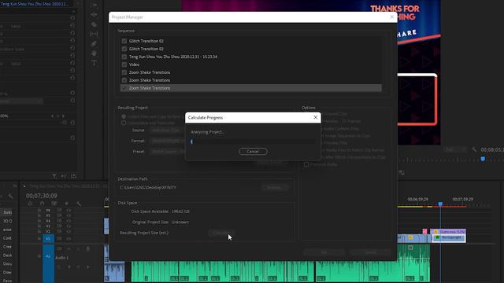Uncheck the Teng Xun Shou You Zhu Shou sequence
The height and width of the screenshot is (283, 504).
[124, 57]
